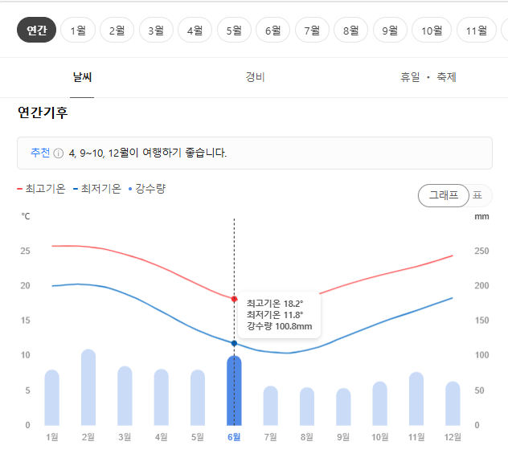Click the highlighted 6월 precipitation bar
This screenshot has height=466, width=508.
click(234, 390)
